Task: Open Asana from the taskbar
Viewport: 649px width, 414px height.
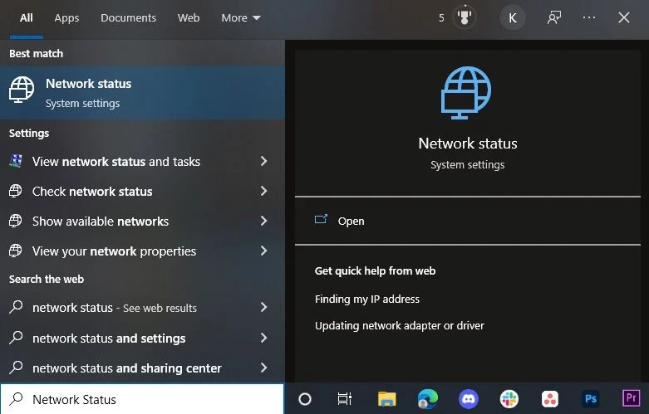Action: [549, 399]
